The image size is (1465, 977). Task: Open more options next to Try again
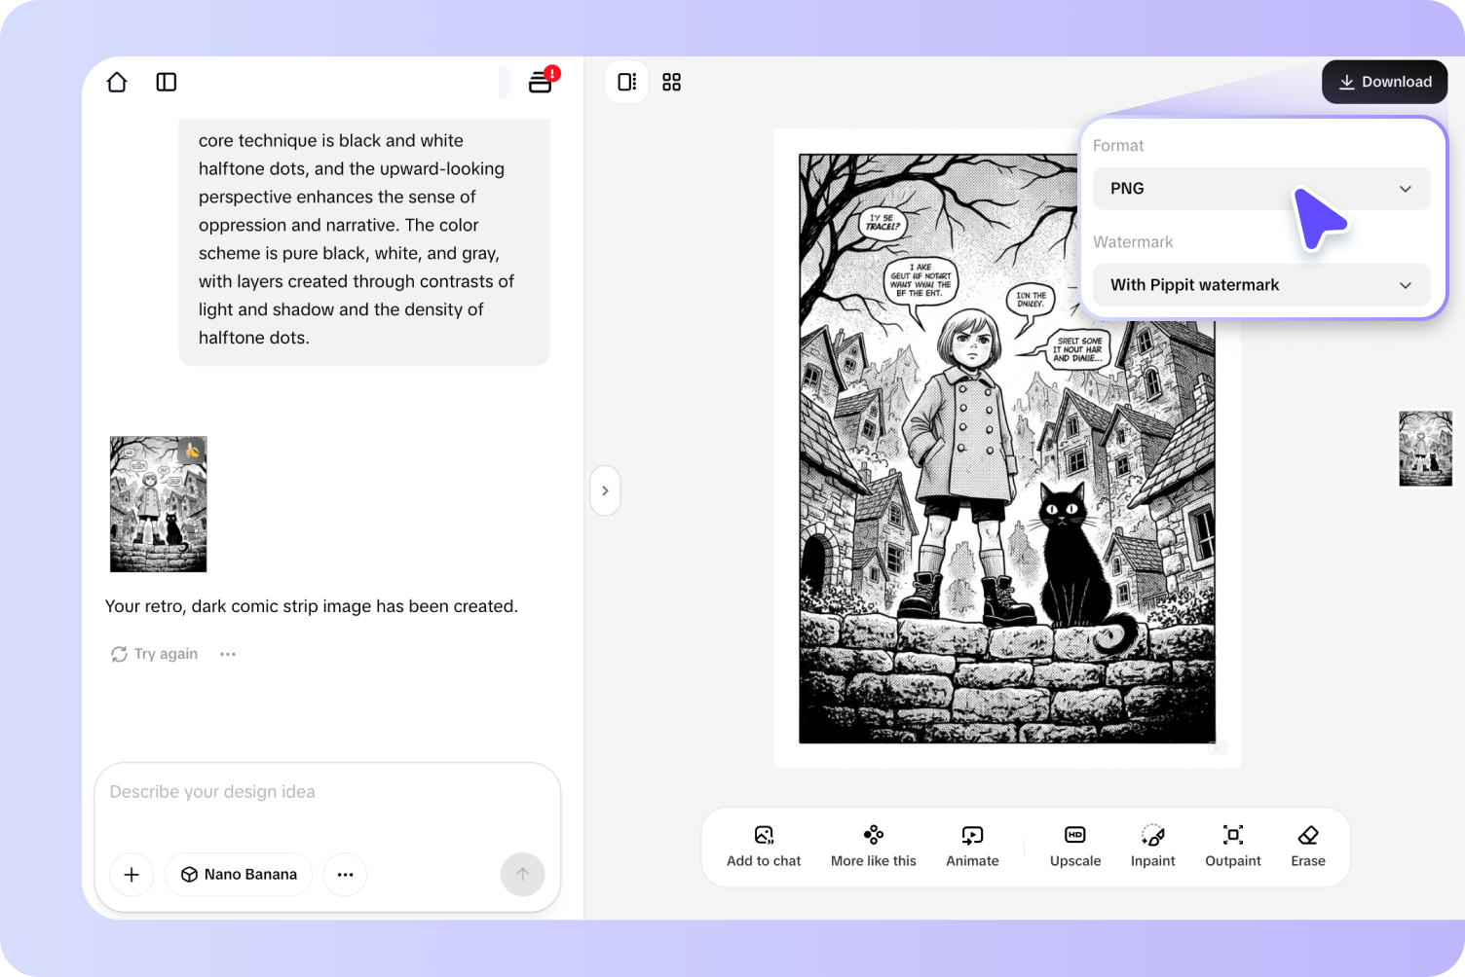point(228,654)
